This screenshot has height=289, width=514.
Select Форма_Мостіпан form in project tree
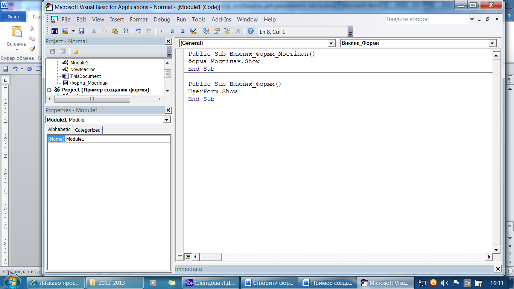pyautogui.click(x=89, y=83)
